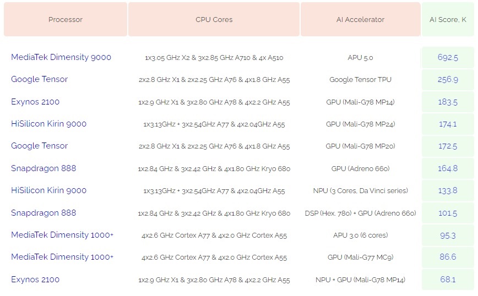Select the 174.1 AI score cell
This screenshot has width=478, height=296.
tap(448, 124)
